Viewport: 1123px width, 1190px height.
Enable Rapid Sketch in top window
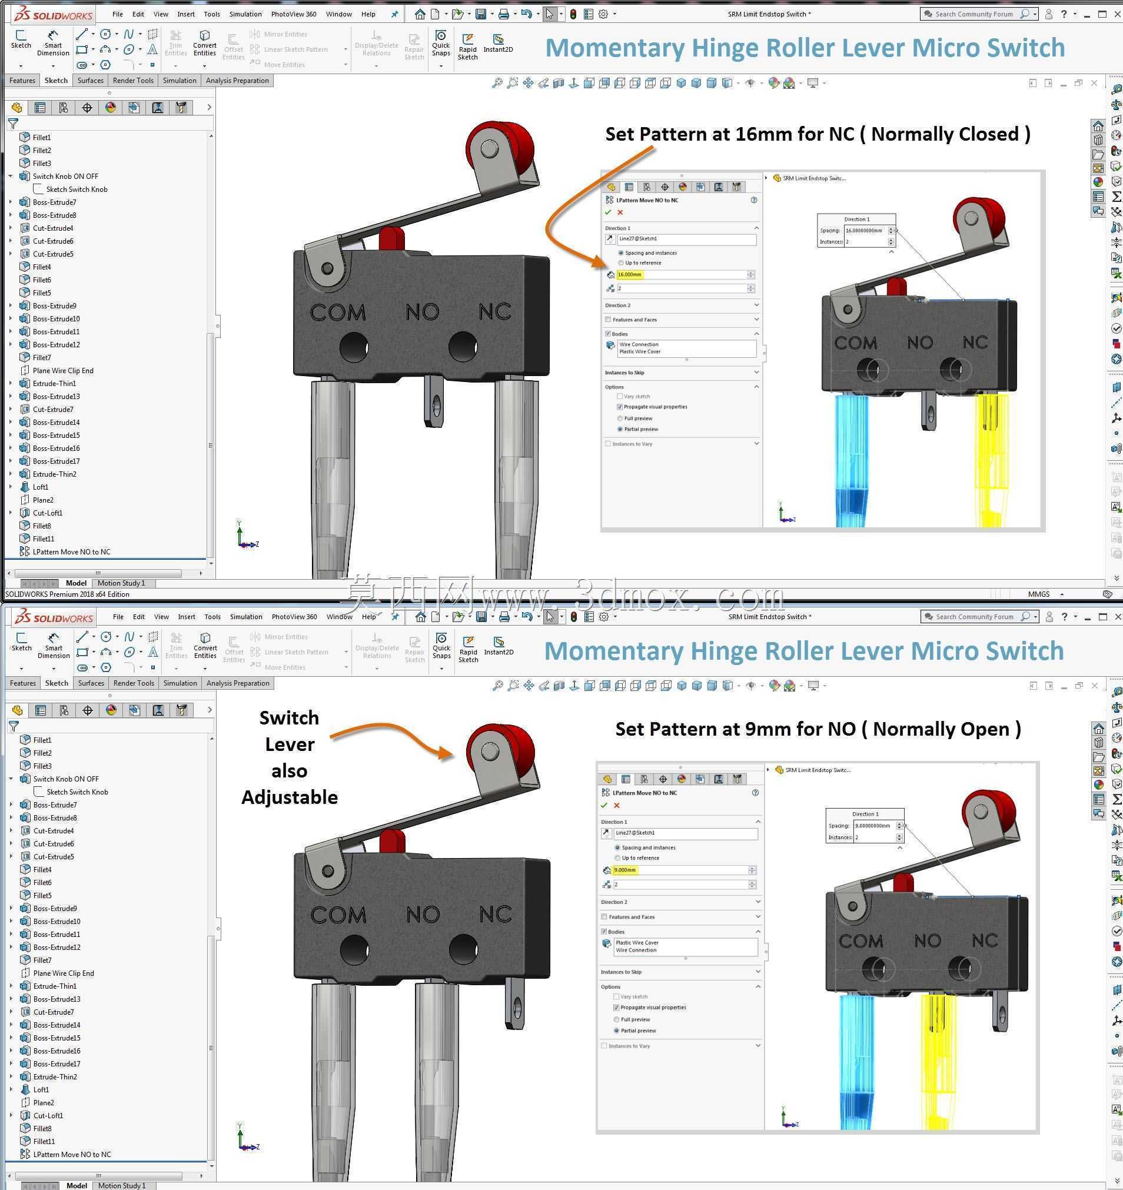click(467, 46)
